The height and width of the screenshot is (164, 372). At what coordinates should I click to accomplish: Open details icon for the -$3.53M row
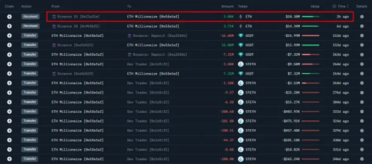tap(362, 83)
